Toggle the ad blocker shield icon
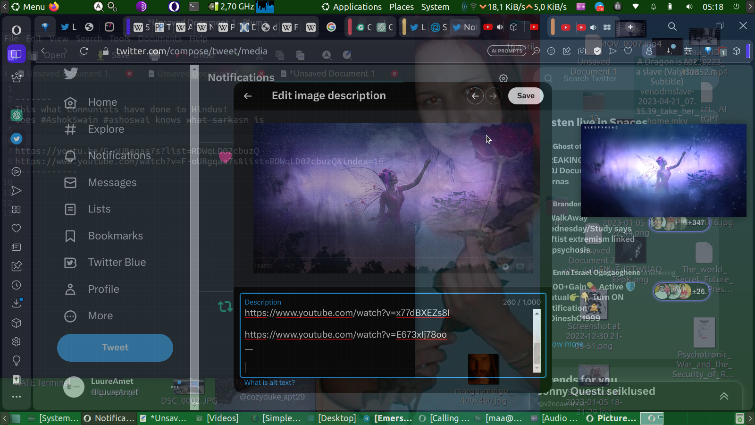 (x=597, y=51)
